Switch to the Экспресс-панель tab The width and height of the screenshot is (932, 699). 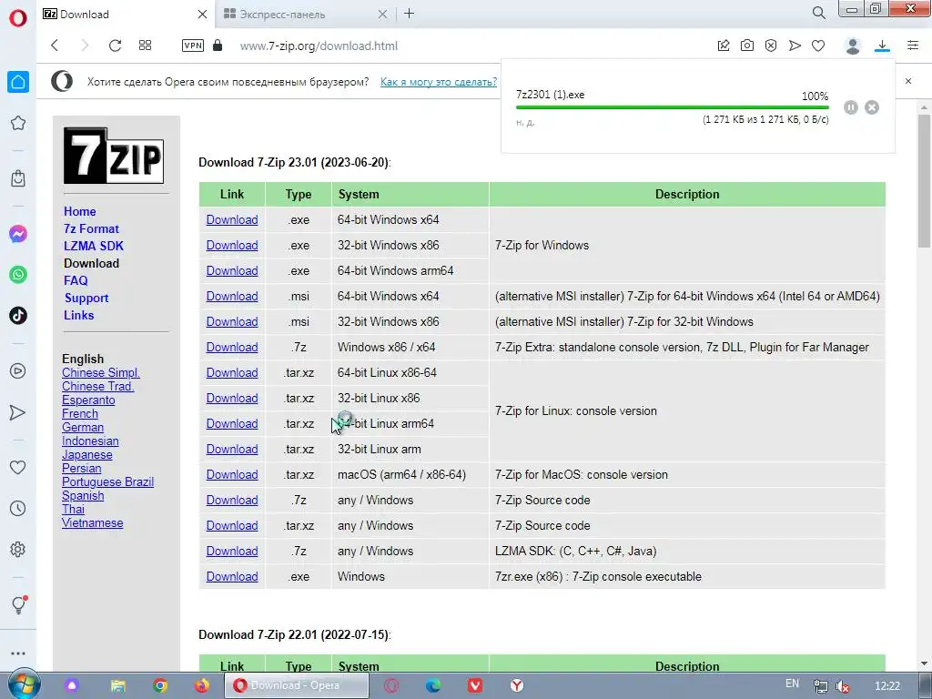pyautogui.click(x=282, y=15)
